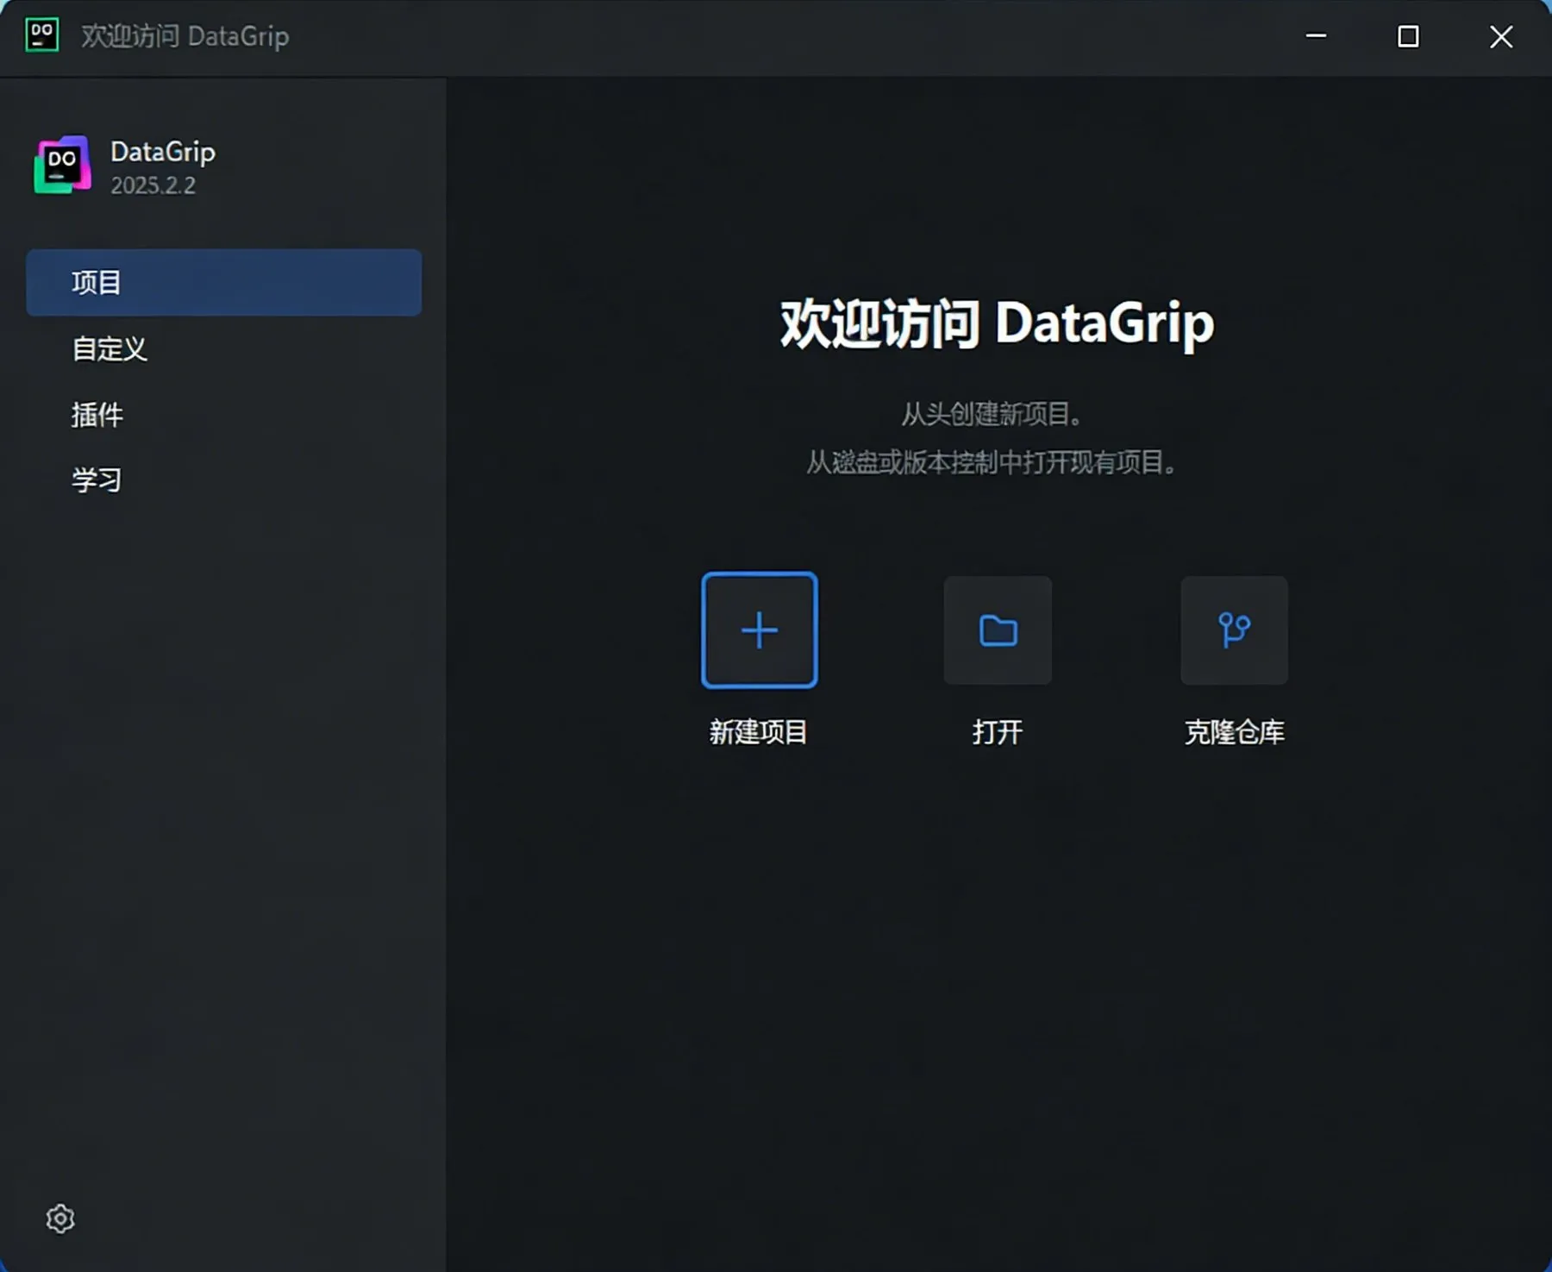1552x1272 pixels.
Task: Click the DataGrip title bar app icon
Action: (42, 35)
